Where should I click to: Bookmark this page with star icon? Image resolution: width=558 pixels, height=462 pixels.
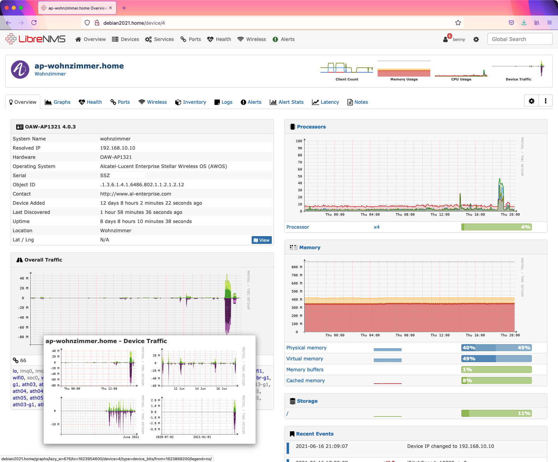[458, 23]
